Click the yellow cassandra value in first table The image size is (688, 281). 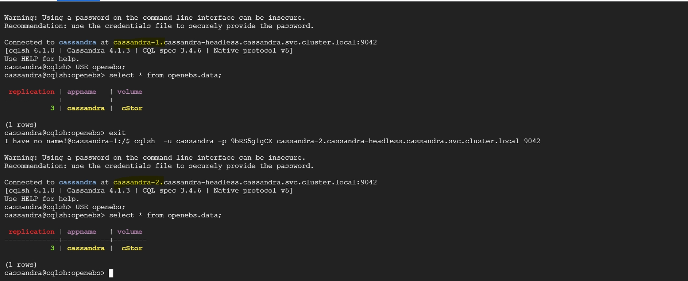(86, 108)
